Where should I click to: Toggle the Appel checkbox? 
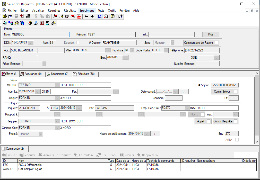click(x=208, y=121)
